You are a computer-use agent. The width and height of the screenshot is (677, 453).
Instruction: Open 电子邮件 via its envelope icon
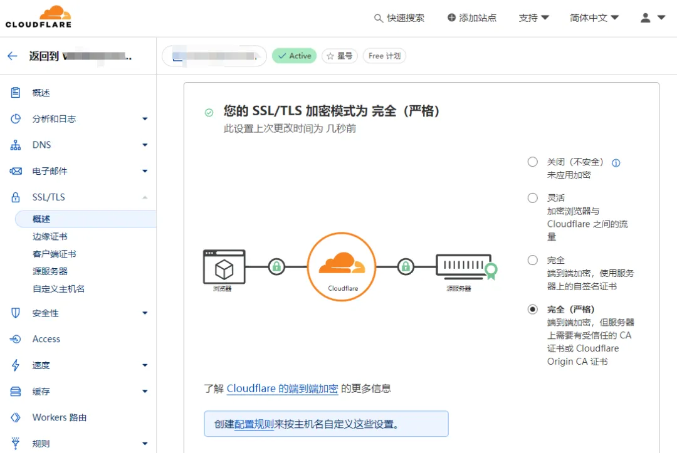click(15, 170)
